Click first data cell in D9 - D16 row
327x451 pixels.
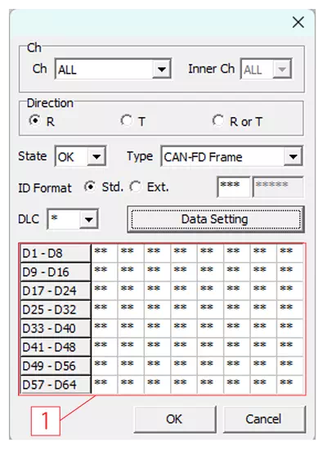coord(105,272)
